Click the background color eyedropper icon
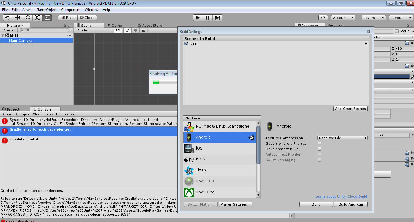The width and height of the screenshot is (414, 222). click(412, 77)
